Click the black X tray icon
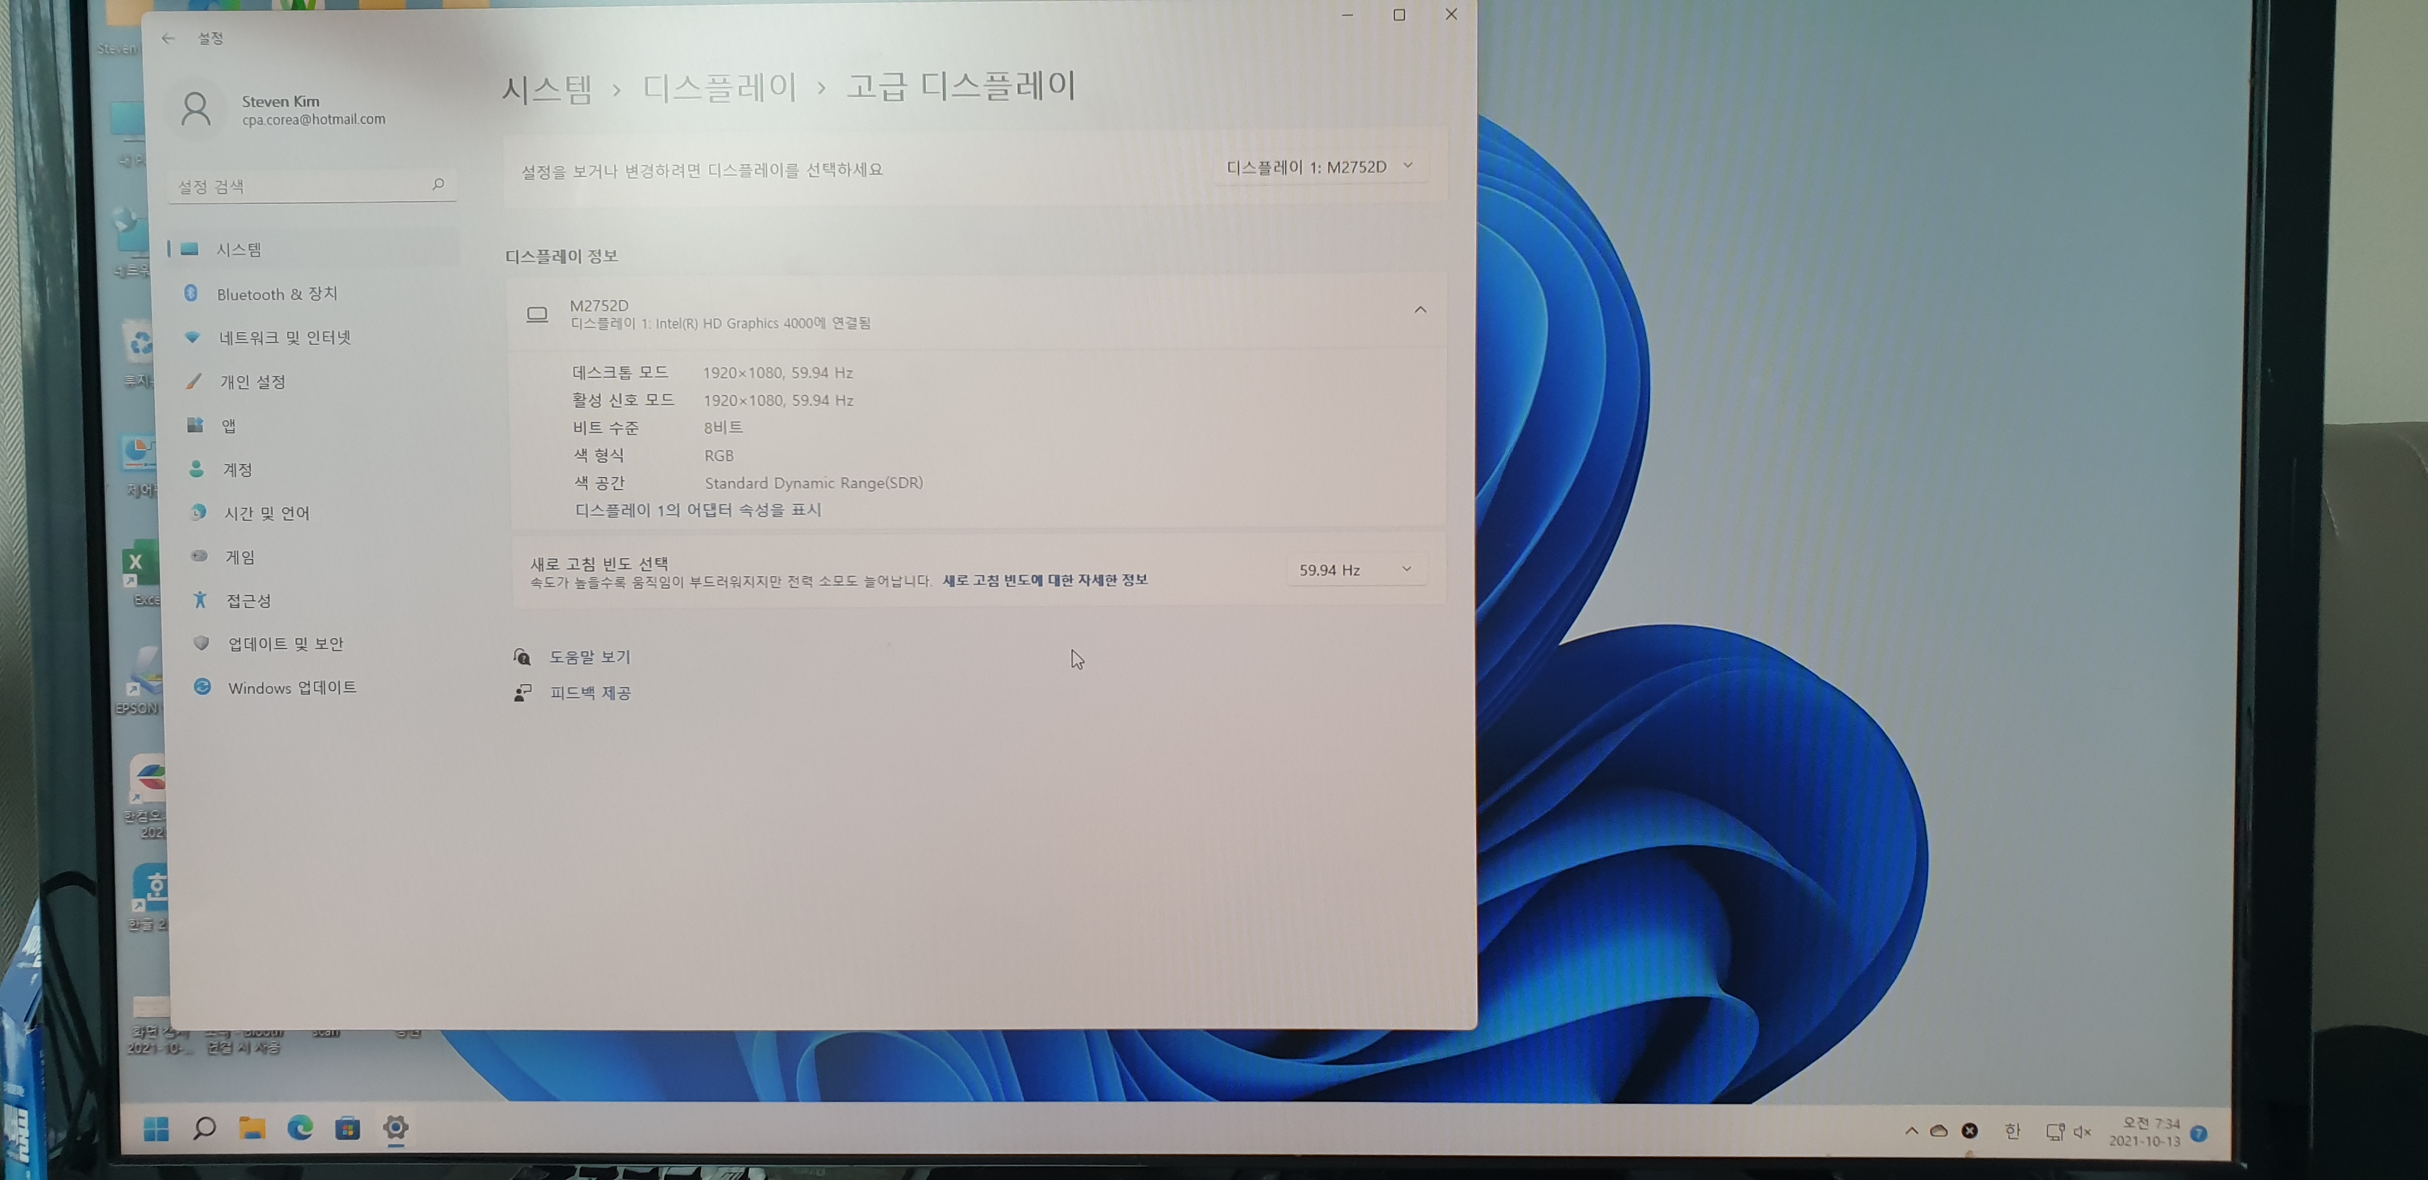 pos(1970,1130)
